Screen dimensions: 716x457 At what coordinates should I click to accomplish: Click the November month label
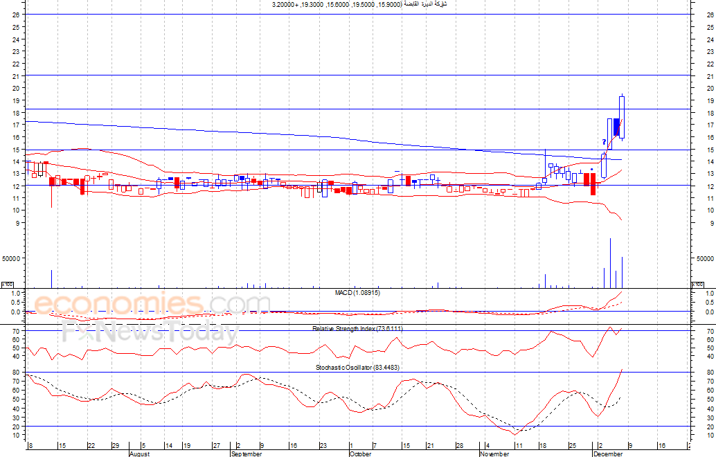click(494, 454)
